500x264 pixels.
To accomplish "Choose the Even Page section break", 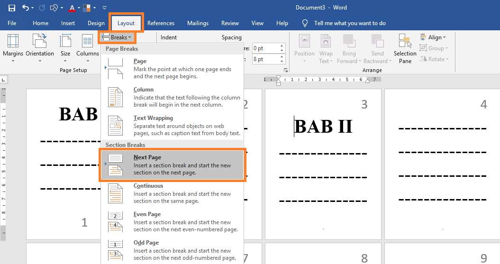I will (x=172, y=222).
